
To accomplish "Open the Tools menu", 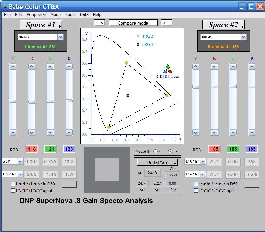I will (x=70, y=15).
